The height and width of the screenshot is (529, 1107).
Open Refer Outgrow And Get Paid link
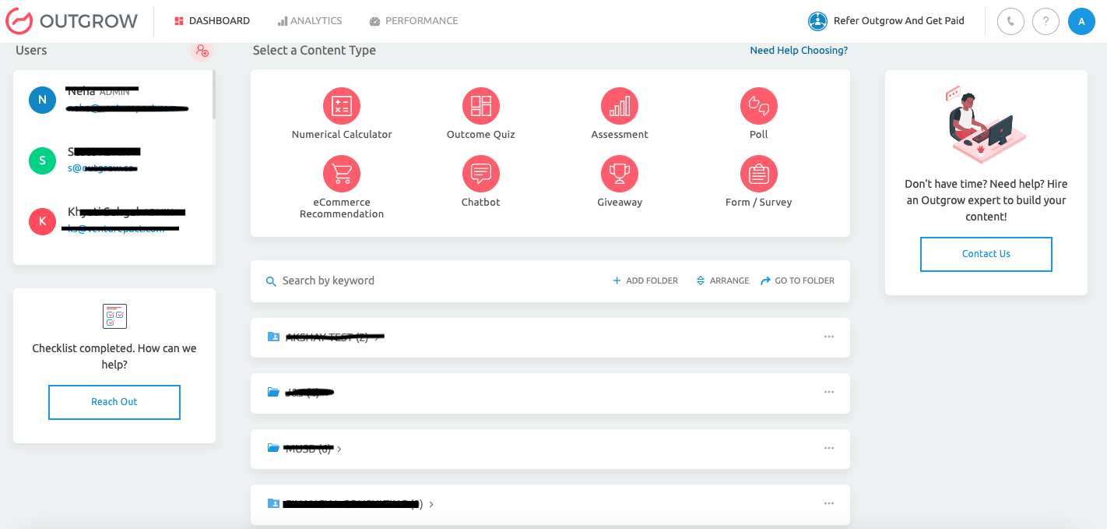(898, 21)
